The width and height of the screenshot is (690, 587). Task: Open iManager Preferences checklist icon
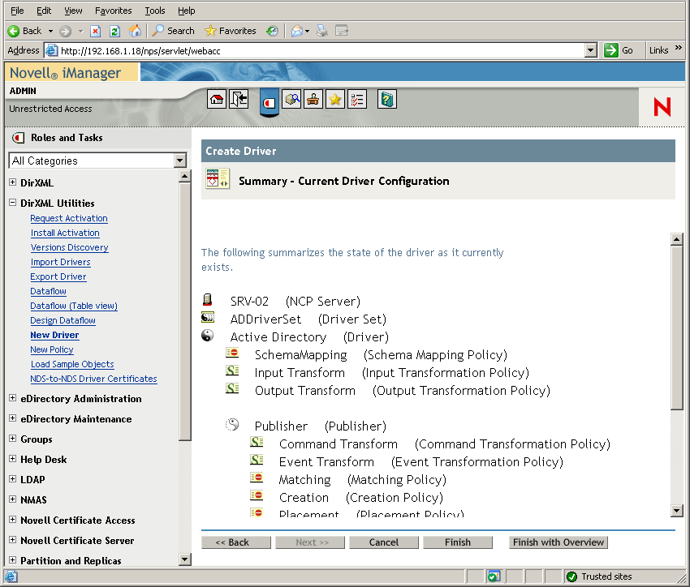(x=356, y=99)
